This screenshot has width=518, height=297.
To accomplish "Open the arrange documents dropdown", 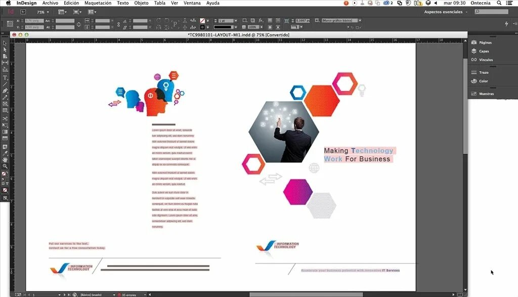I will [92, 12].
